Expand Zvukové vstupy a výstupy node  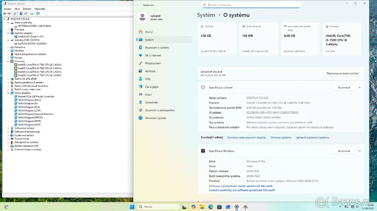[x=8, y=149]
